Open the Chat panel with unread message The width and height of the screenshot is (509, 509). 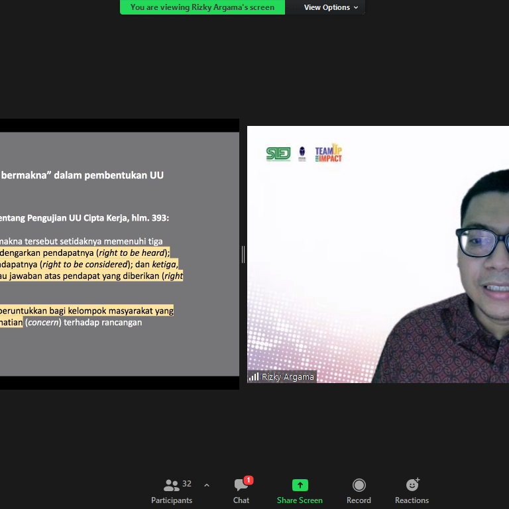pyautogui.click(x=241, y=491)
